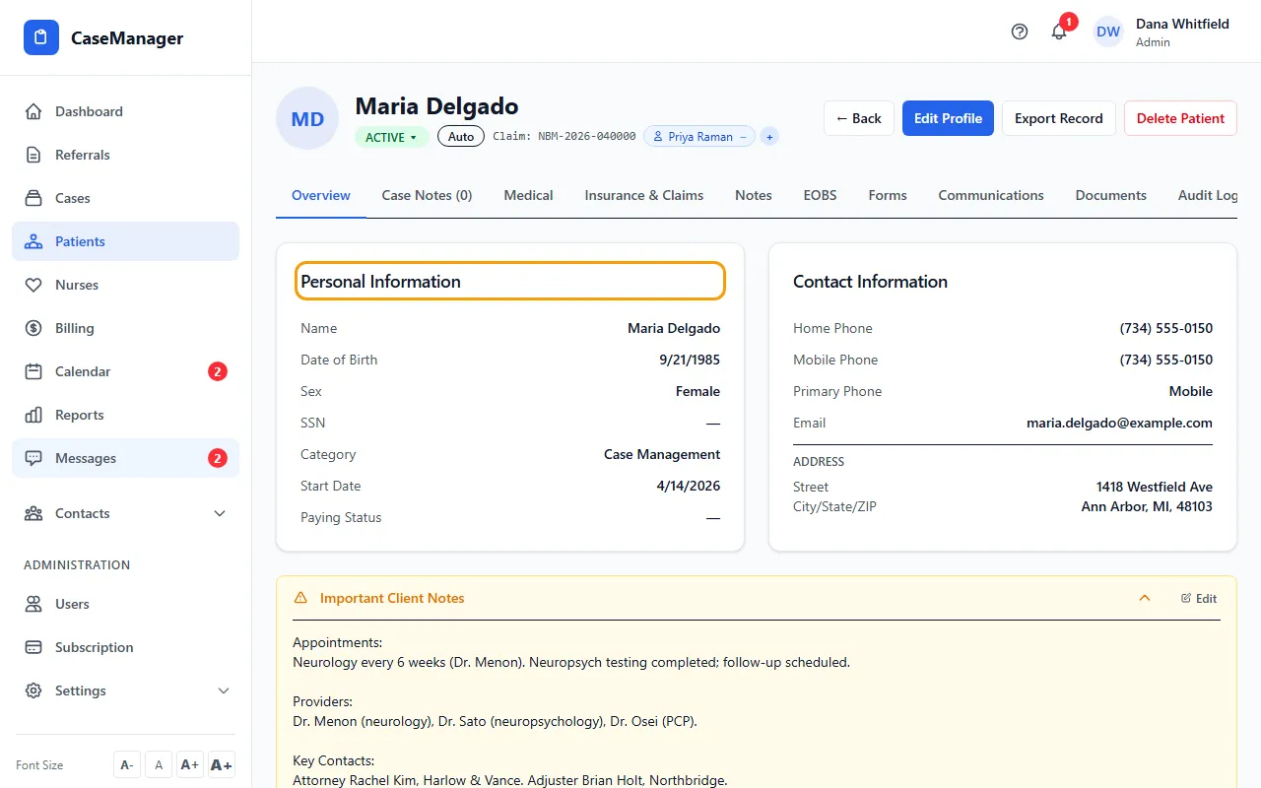1261x788 pixels.
Task: Click email maria.delgado@example.com
Action: tap(1119, 423)
